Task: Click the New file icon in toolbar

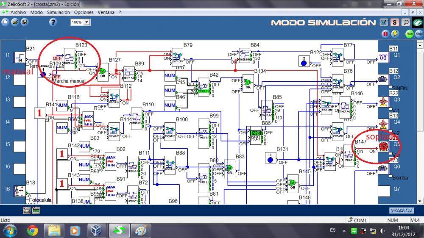Action: [5, 22]
